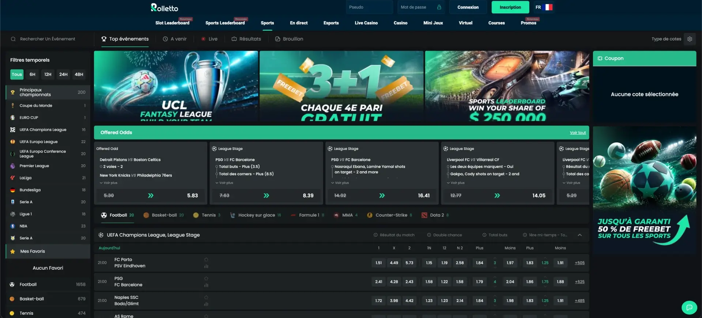The image size is (702, 318).
Task: Click the password lock icon
Action: [439, 7]
